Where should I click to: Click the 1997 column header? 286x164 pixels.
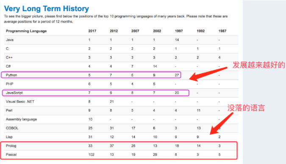[179, 31]
